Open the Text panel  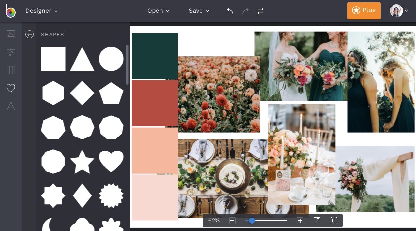pos(11,106)
